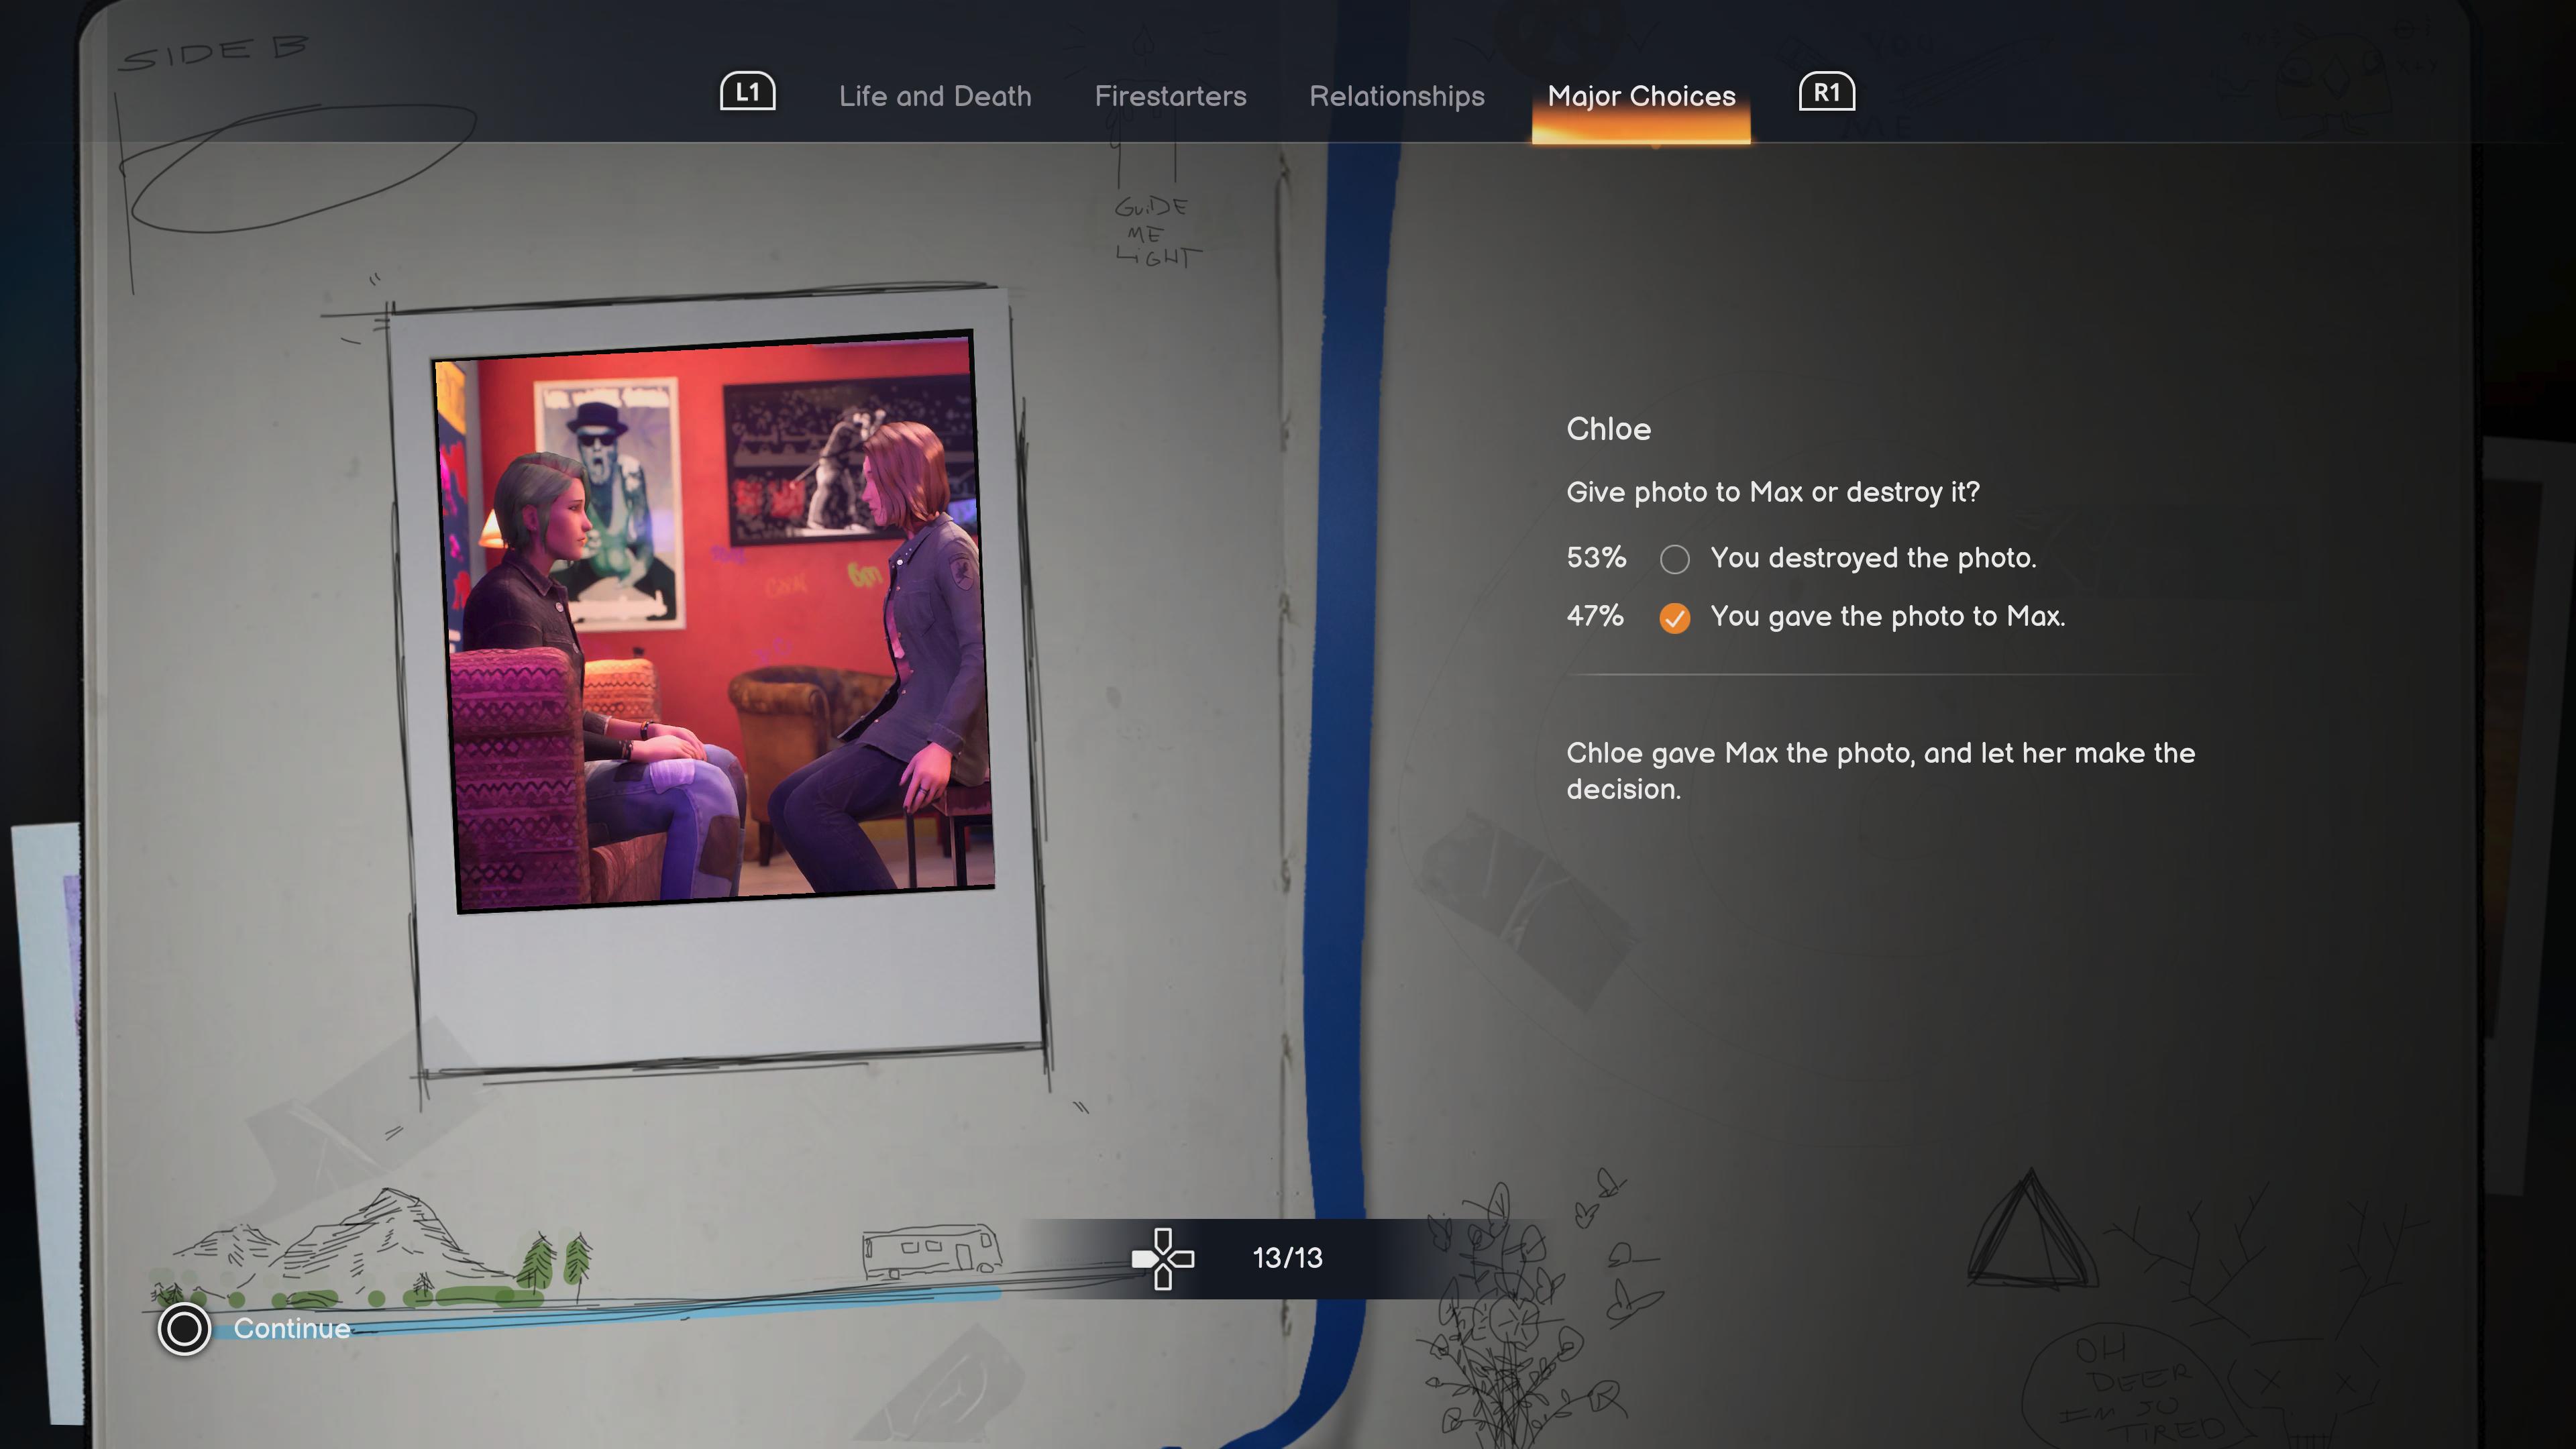Click the 'Chloe' heading
This screenshot has height=1449, width=2576.
click(x=1608, y=429)
